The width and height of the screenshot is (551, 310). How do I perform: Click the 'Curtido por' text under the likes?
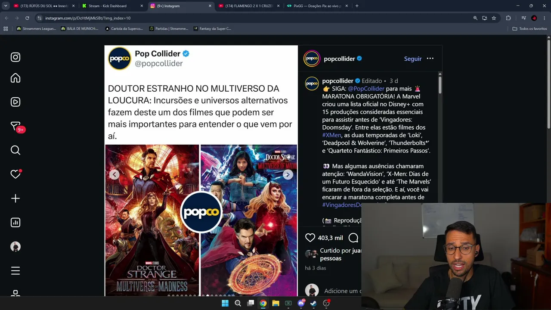tap(335, 251)
